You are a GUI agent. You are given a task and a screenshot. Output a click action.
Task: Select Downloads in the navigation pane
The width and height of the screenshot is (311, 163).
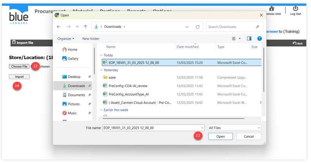click(x=76, y=86)
